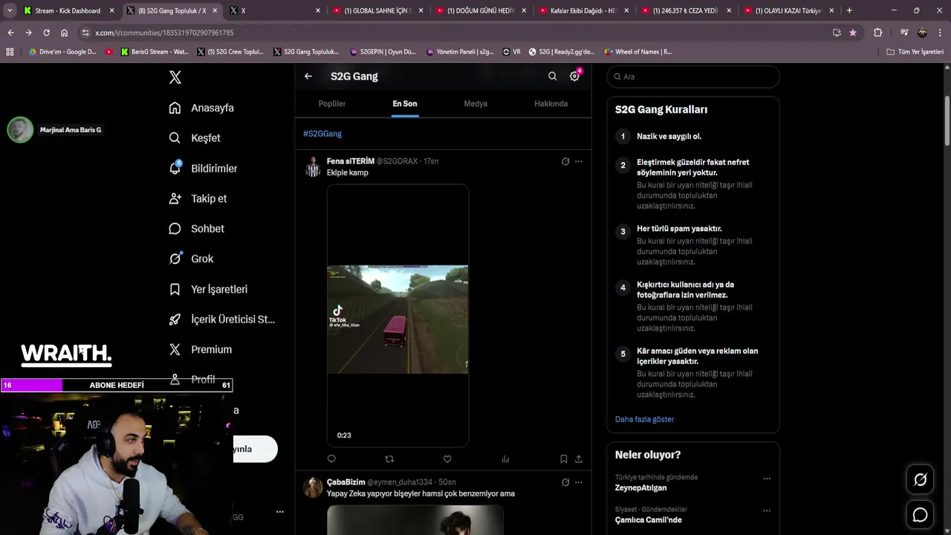Open Yer İşaretleri bookmarks in sidebar
Viewport: 951px width, 535px height.
pyautogui.click(x=208, y=289)
